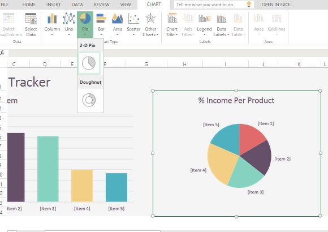Click the OPEN IN EXCEL button
The height and width of the screenshot is (232, 328).
(x=277, y=5)
